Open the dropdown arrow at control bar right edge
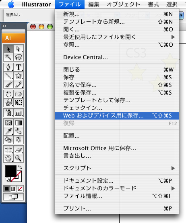Viewport: 186px width, 223px height. (x=181, y=15)
